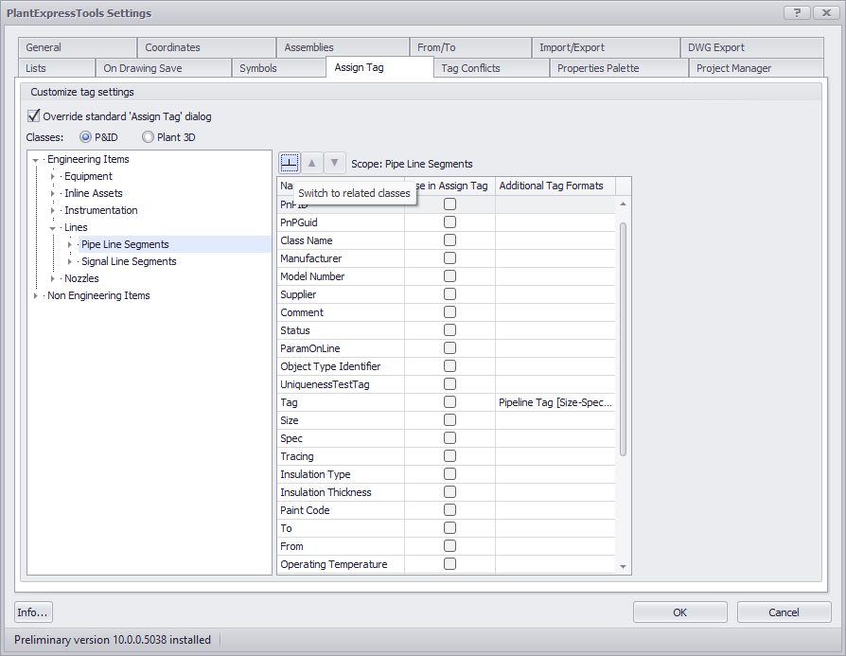Expand the Nozzles tree node
The image size is (846, 656).
click(x=52, y=278)
